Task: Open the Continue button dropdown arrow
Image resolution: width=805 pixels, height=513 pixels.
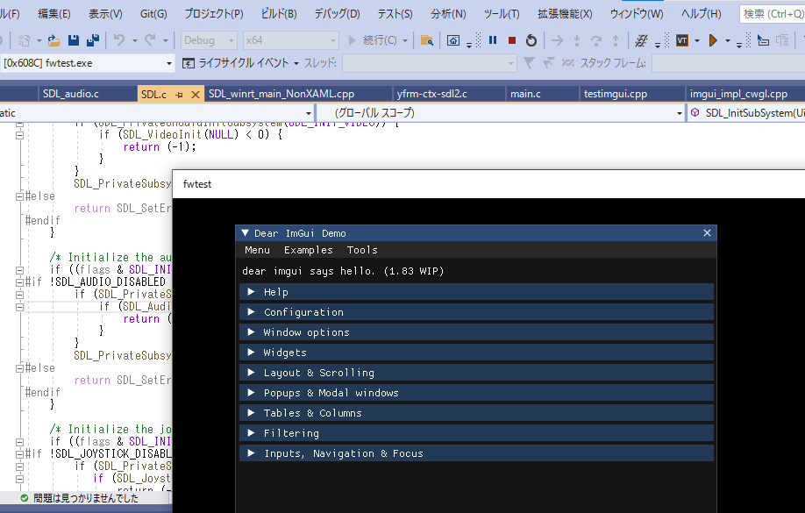Action: pyautogui.click(x=405, y=40)
